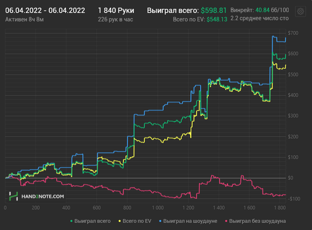The image size is (312, 230).
Task: Click the $300 y-axis label
Action: (x=293, y=116)
